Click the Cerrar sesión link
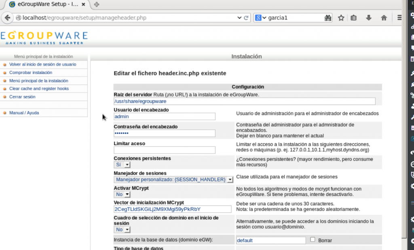Screen dimensions: 414x250 pyautogui.click(x=22, y=97)
